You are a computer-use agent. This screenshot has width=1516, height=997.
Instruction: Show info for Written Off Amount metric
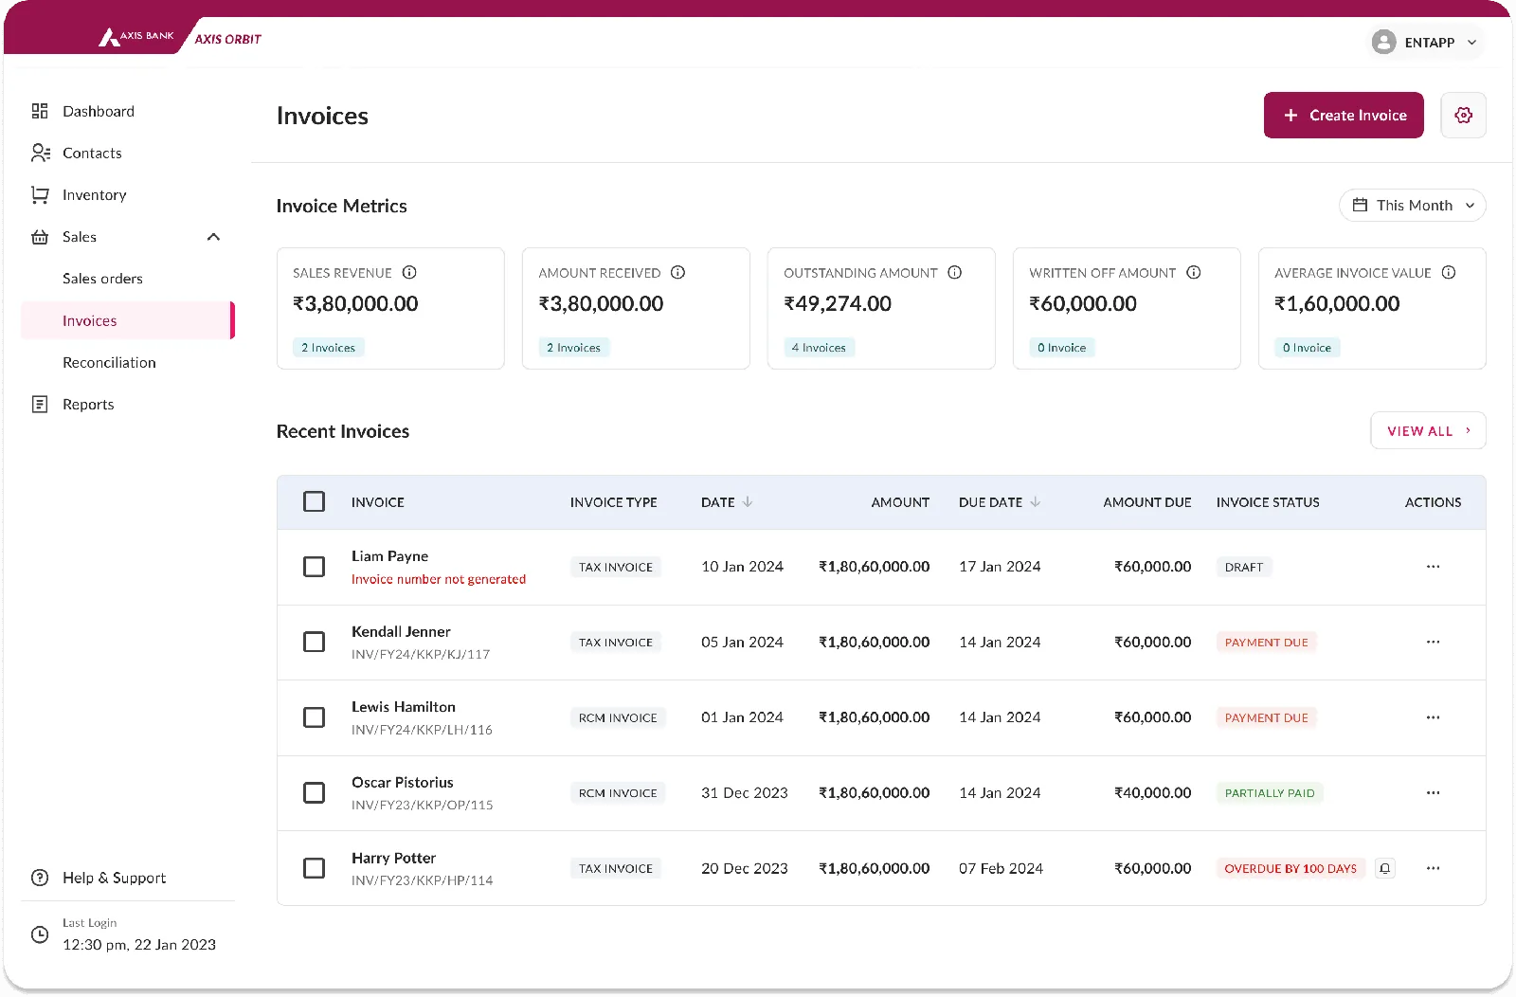[1194, 272]
